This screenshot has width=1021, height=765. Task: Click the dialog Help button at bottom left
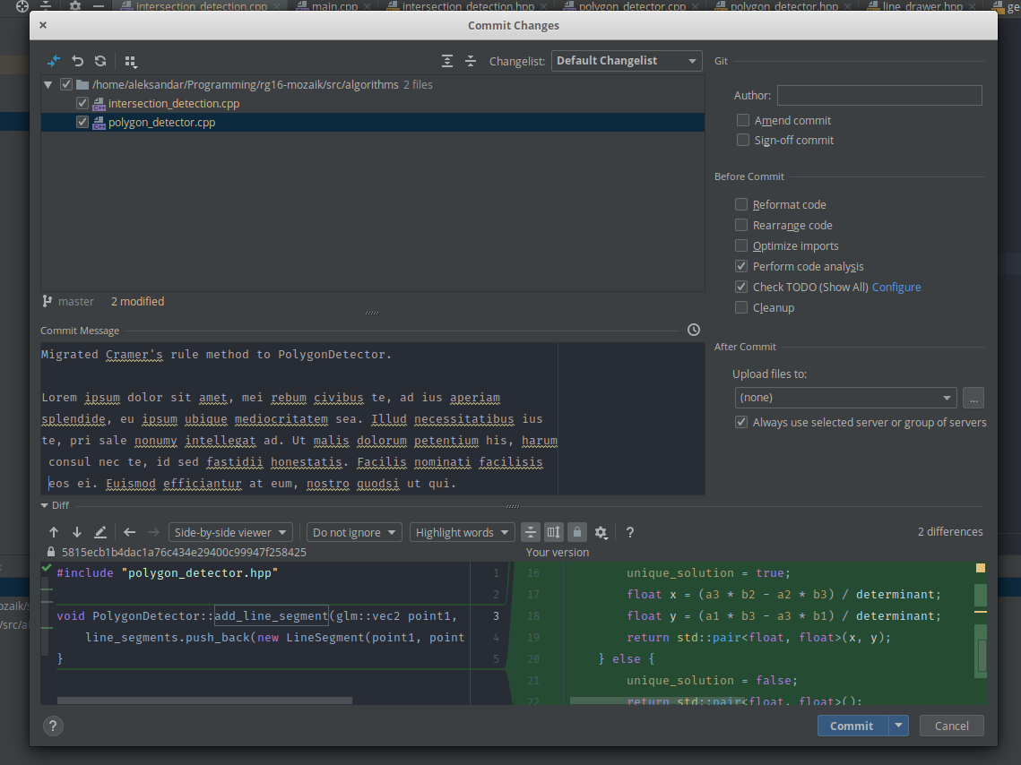(x=53, y=726)
